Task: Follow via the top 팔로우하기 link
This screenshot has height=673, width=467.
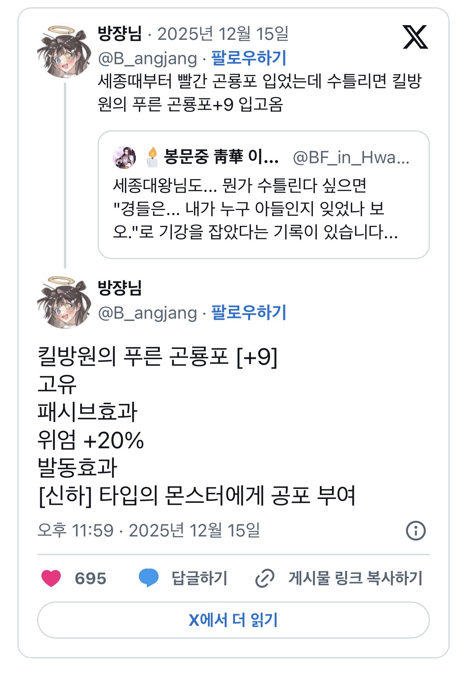Action: click(249, 58)
